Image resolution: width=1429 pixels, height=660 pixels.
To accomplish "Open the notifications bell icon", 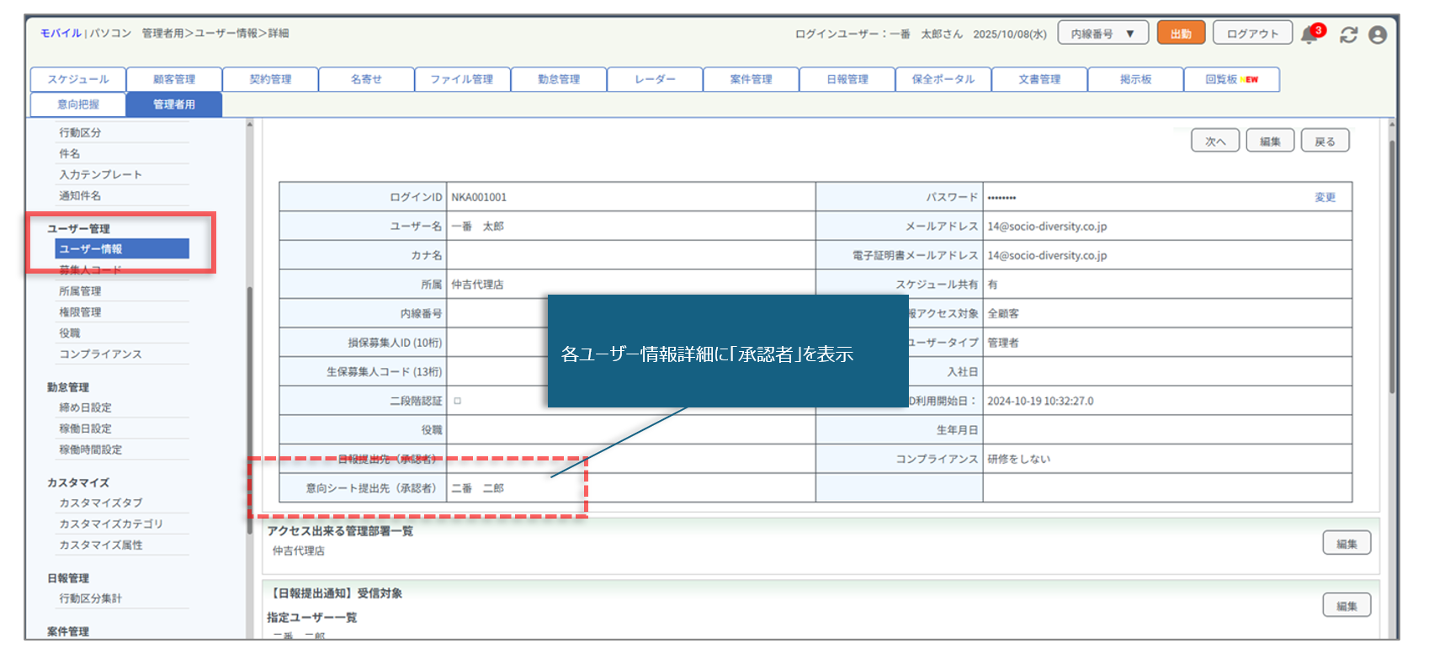I will pos(1309,35).
